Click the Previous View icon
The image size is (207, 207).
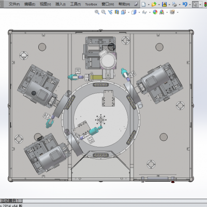click(110, 12)
